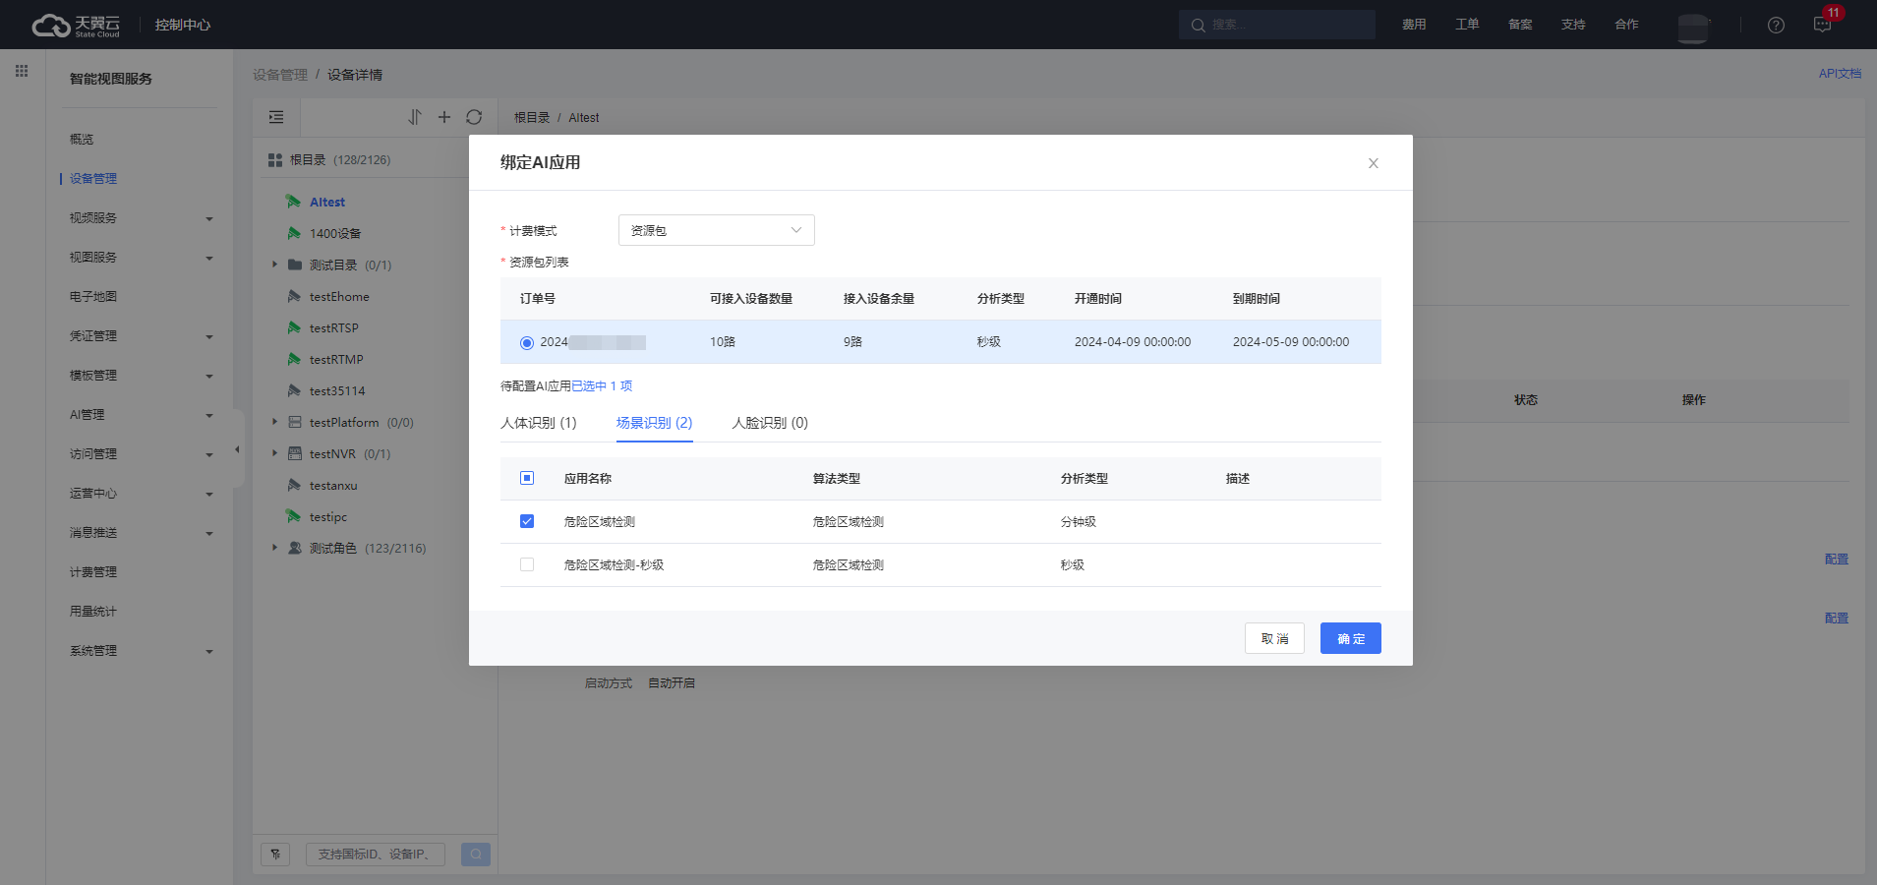Select the order 2024 radio button
The image size is (1877, 885).
pos(527,342)
